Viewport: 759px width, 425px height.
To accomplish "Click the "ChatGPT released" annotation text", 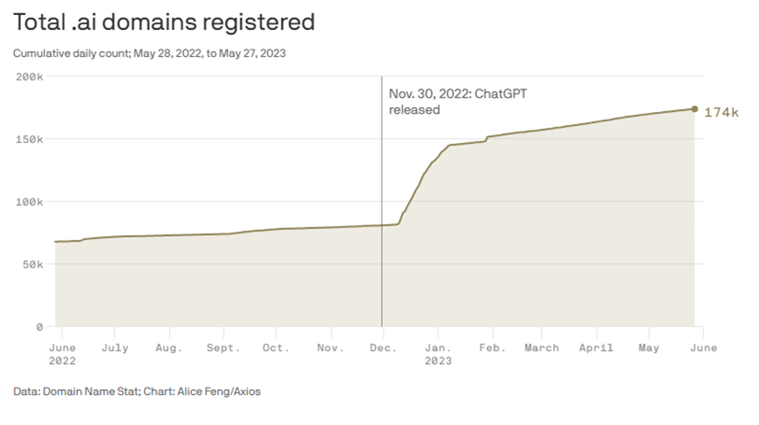I will (458, 101).
